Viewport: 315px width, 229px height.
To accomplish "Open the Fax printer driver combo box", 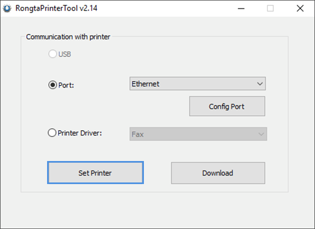I will point(198,134).
